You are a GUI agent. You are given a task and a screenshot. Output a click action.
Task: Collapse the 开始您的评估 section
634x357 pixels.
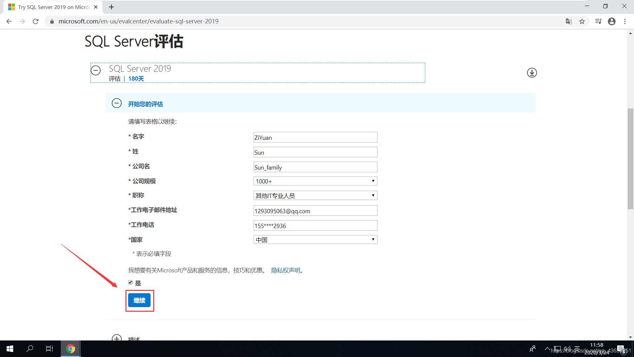click(117, 103)
